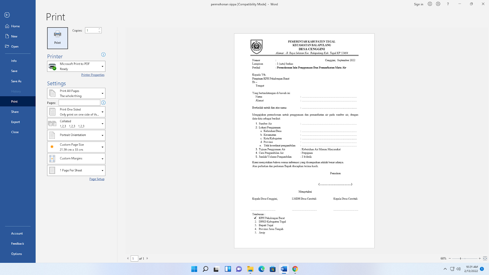Open the Pages field info icon

click(103, 103)
